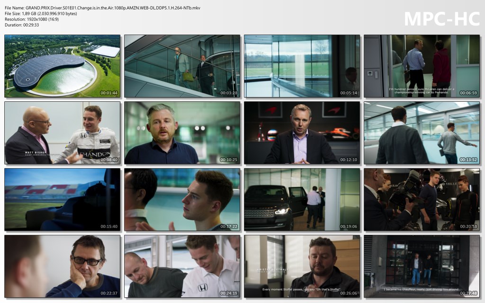Select the glass staircase thumbnail at 00:03:28
The height and width of the screenshot is (303, 485).
coord(182,66)
